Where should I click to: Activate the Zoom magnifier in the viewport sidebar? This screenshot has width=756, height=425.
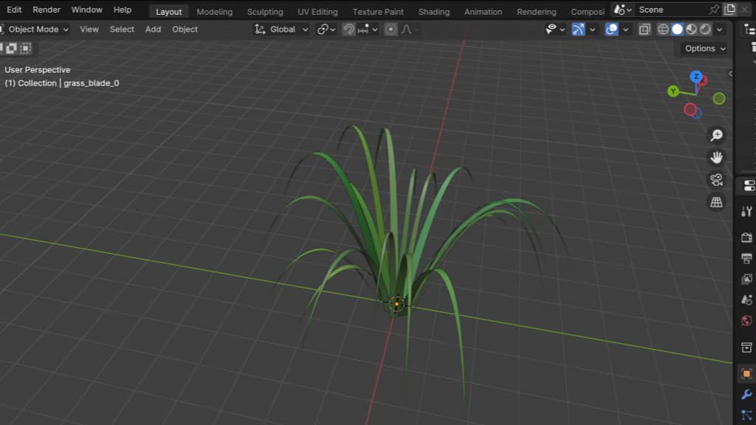pos(716,135)
